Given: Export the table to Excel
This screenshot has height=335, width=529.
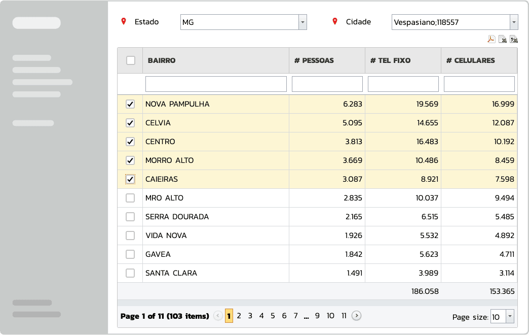Looking at the screenshot, I should pos(503,39).
